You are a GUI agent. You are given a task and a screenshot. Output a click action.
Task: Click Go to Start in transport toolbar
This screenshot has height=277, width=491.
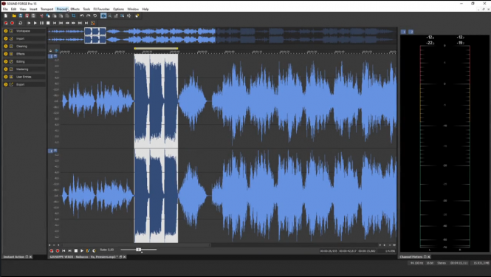pos(55,23)
